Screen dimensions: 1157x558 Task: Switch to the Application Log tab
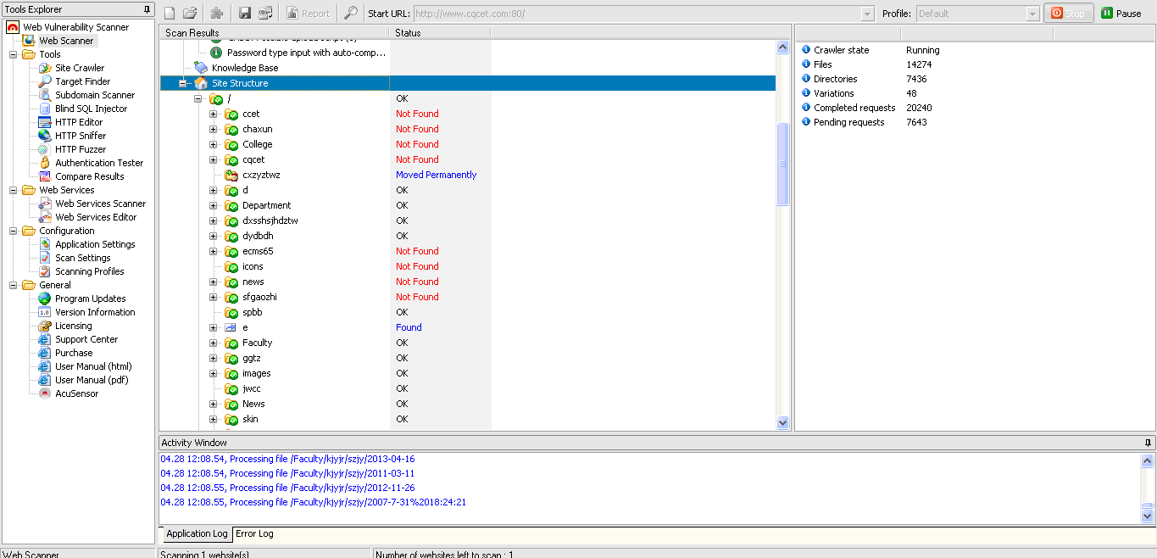click(x=197, y=534)
